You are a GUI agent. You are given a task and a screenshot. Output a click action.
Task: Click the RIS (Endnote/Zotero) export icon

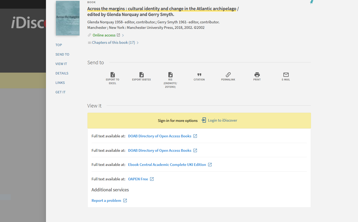point(170,75)
